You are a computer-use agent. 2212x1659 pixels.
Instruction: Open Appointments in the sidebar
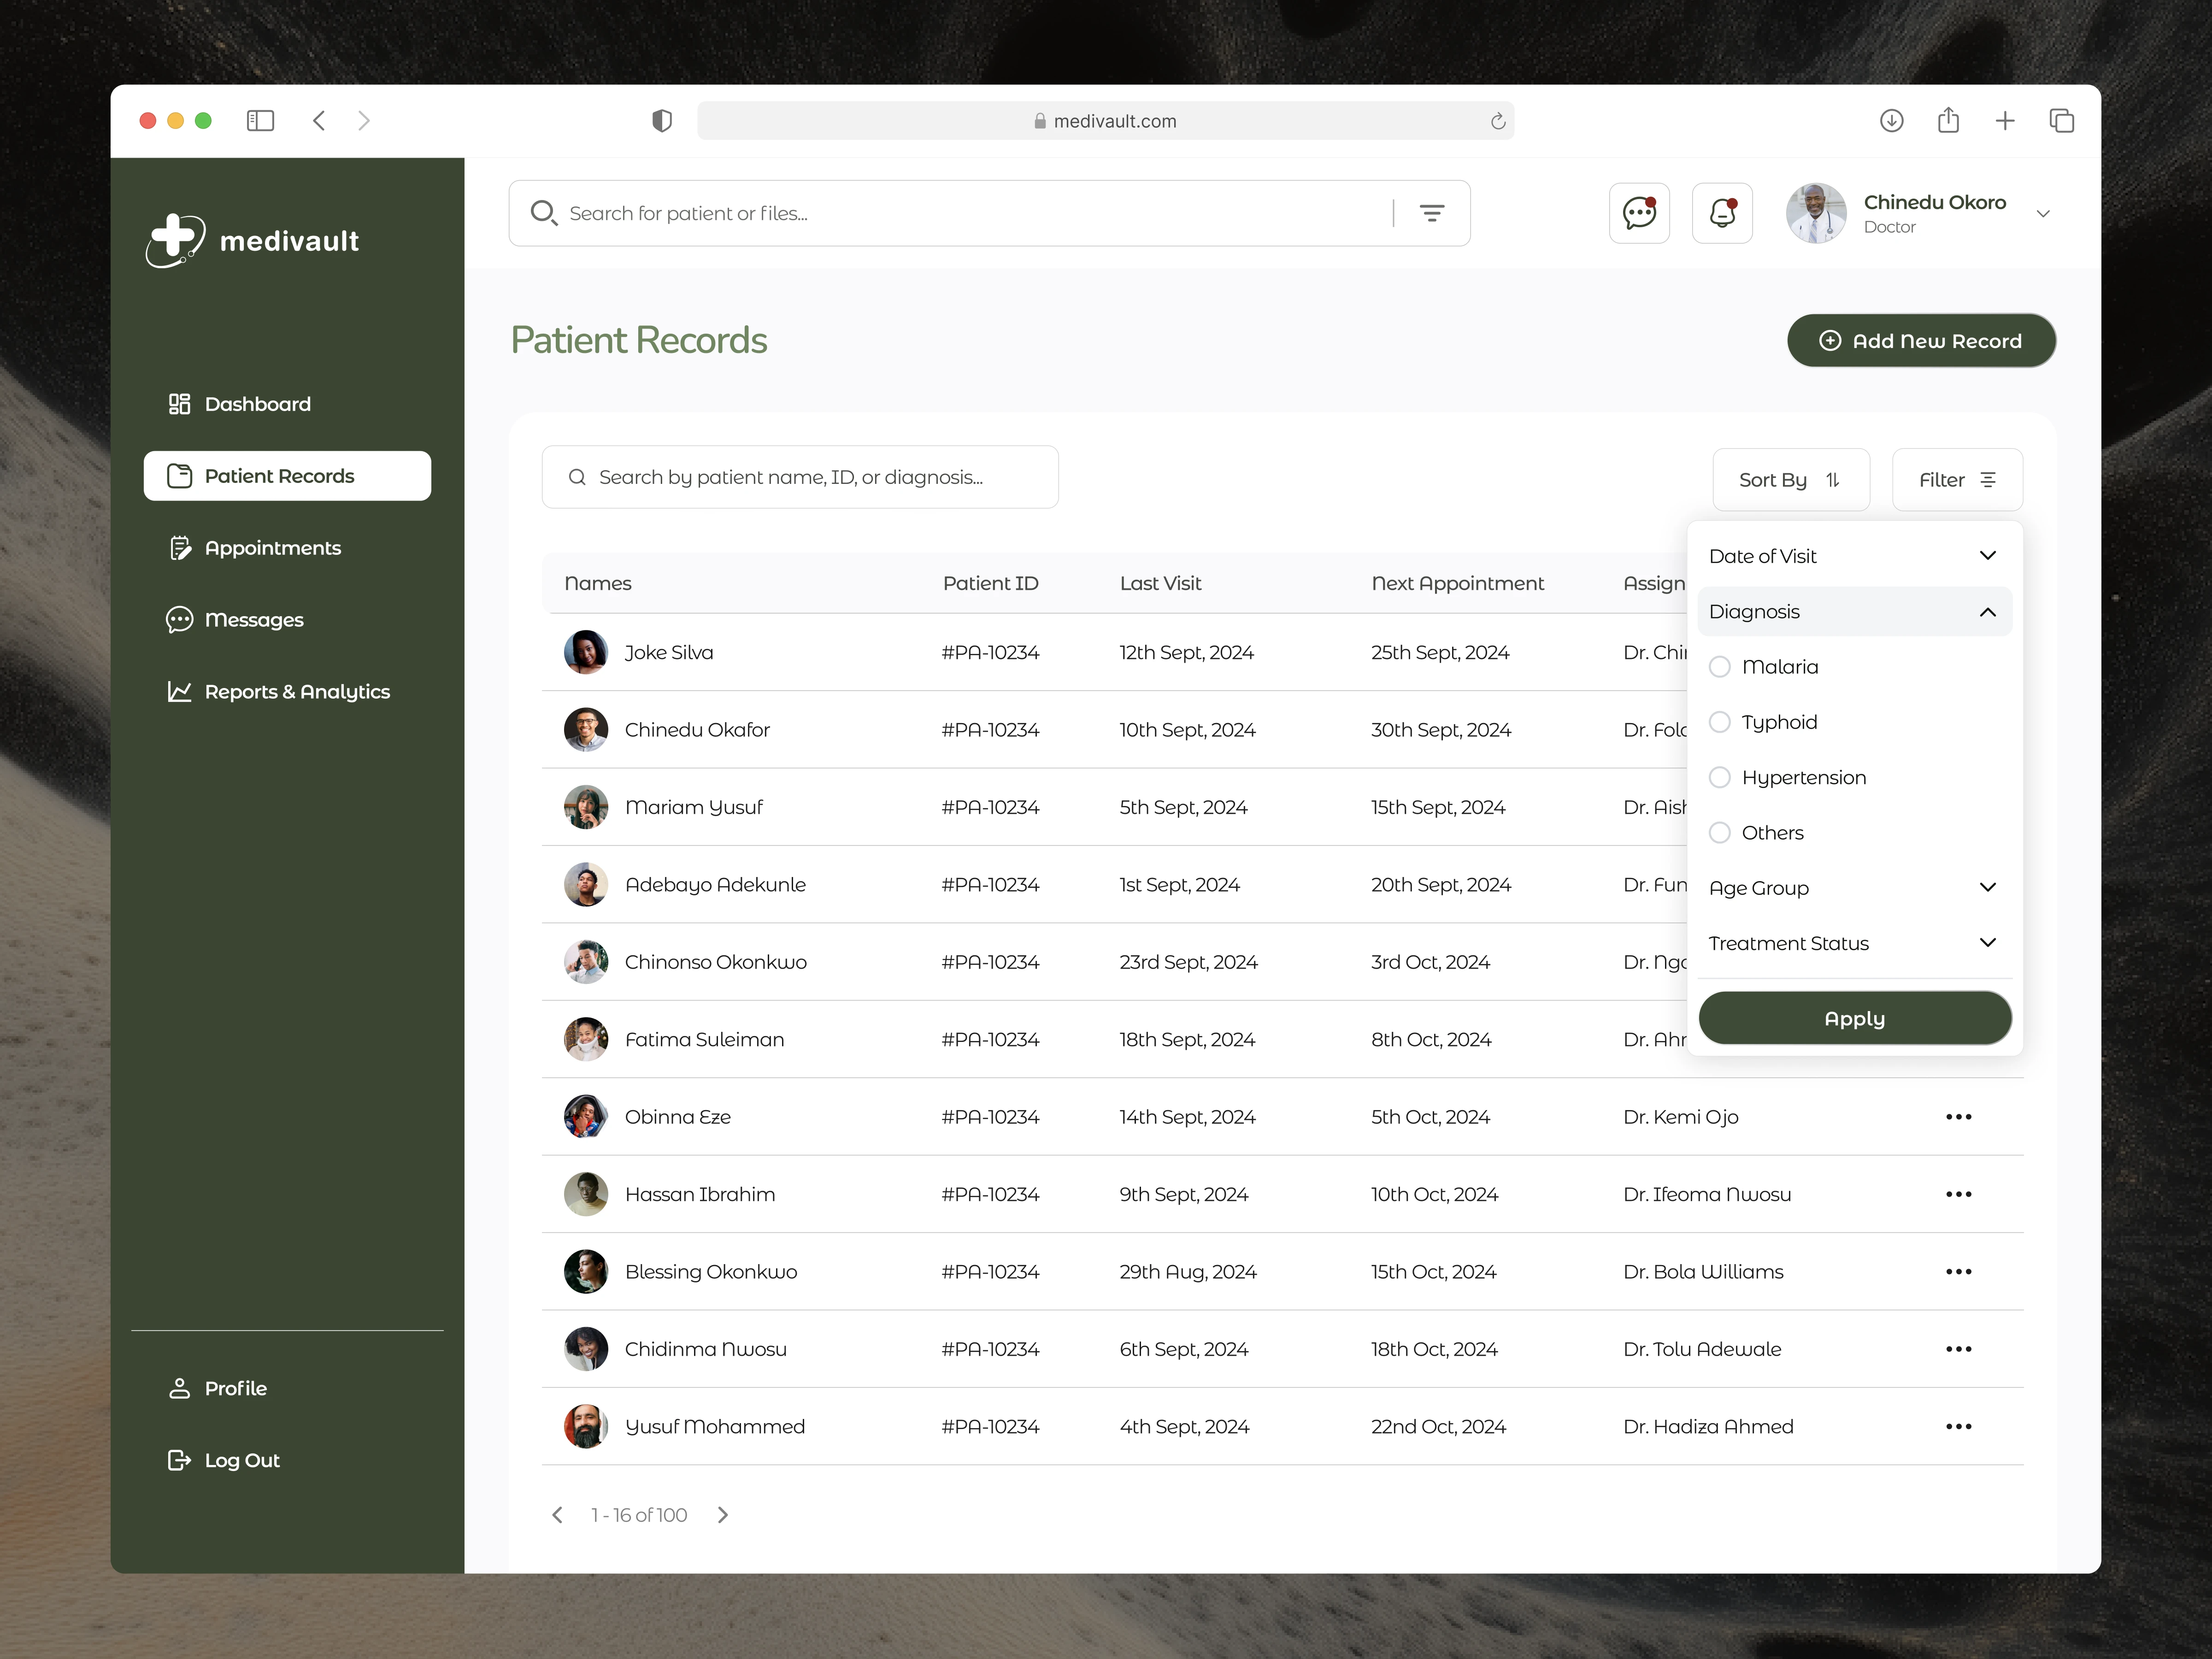(272, 548)
